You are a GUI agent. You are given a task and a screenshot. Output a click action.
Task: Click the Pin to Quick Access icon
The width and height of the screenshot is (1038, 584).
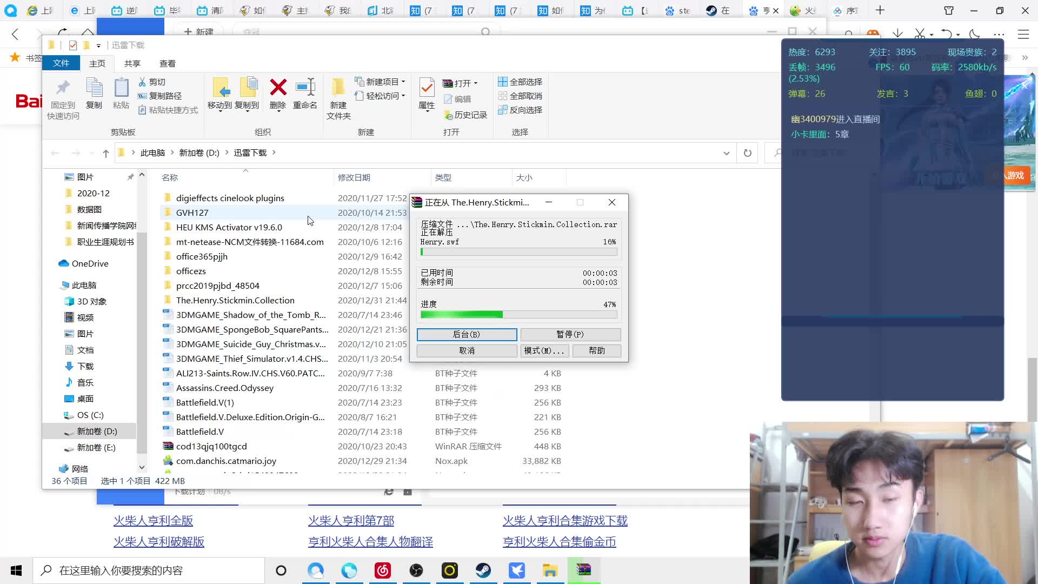(x=63, y=88)
